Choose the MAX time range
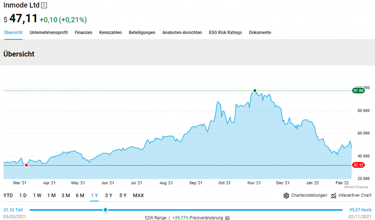 point(138,195)
